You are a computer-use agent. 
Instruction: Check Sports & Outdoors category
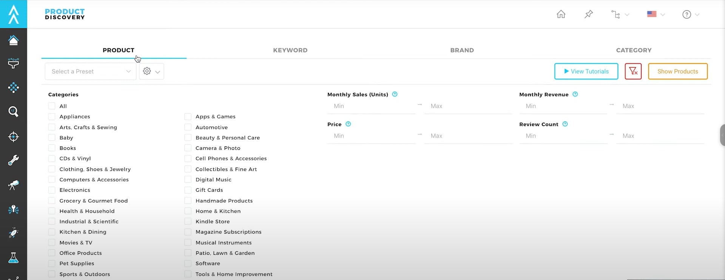coord(52,274)
